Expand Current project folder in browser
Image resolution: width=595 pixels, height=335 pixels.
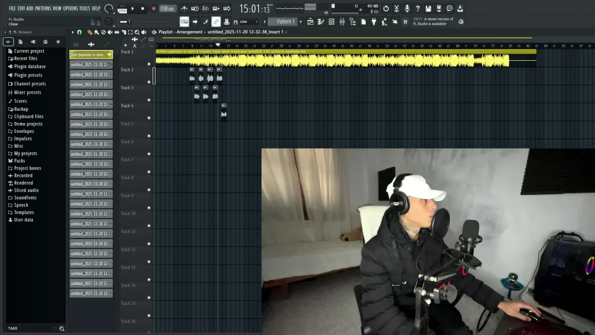pyautogui.click(x=29, y=51)
